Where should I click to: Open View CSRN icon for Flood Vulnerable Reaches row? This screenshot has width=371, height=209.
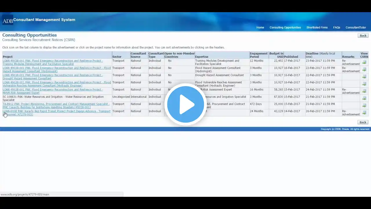(x=364, y=84)
